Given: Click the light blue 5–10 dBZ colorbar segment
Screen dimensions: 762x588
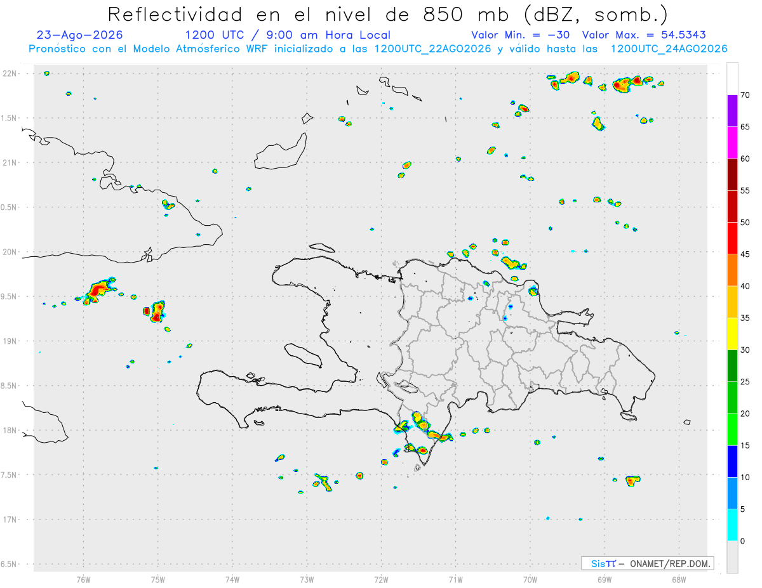Looking at the screenshot, I should click(732, 493).
